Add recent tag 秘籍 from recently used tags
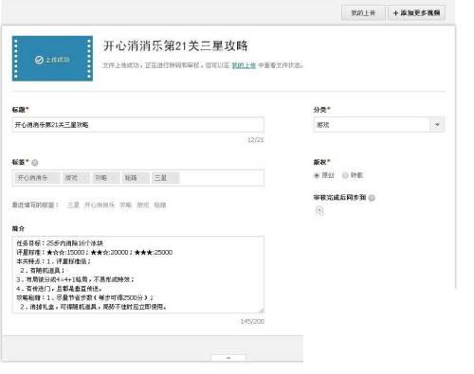474x374 pixels. (160, 205)
